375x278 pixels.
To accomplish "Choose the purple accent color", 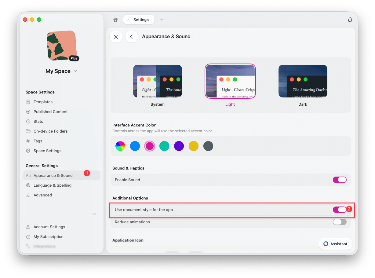I will [179, 146].
